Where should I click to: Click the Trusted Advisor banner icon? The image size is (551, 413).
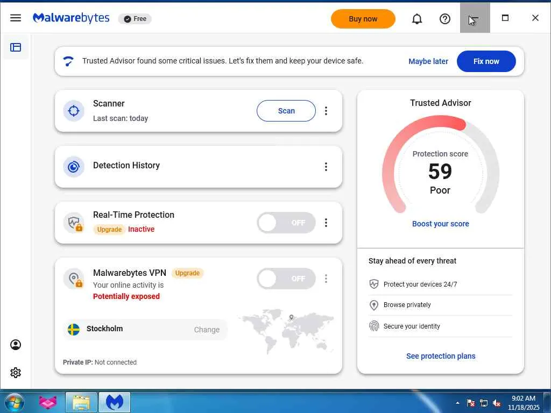68,61
